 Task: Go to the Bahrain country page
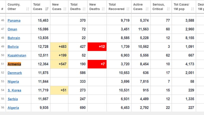coord(14,38)
